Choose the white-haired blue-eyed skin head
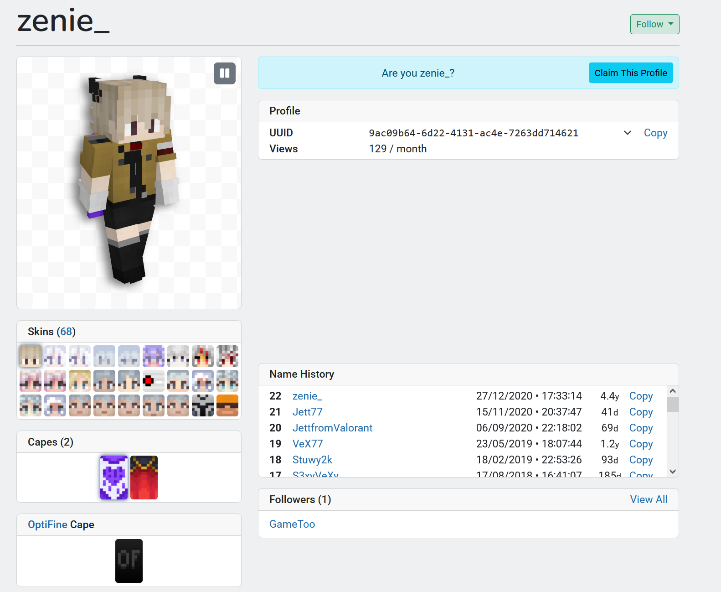721x592 pixels. (x=178, y=356)
